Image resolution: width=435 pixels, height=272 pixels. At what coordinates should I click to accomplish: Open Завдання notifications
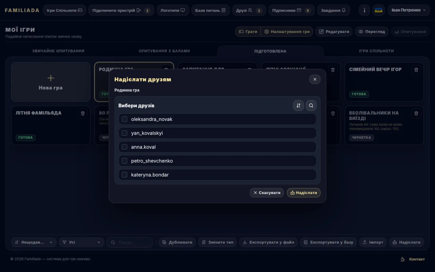pos(333,10)
